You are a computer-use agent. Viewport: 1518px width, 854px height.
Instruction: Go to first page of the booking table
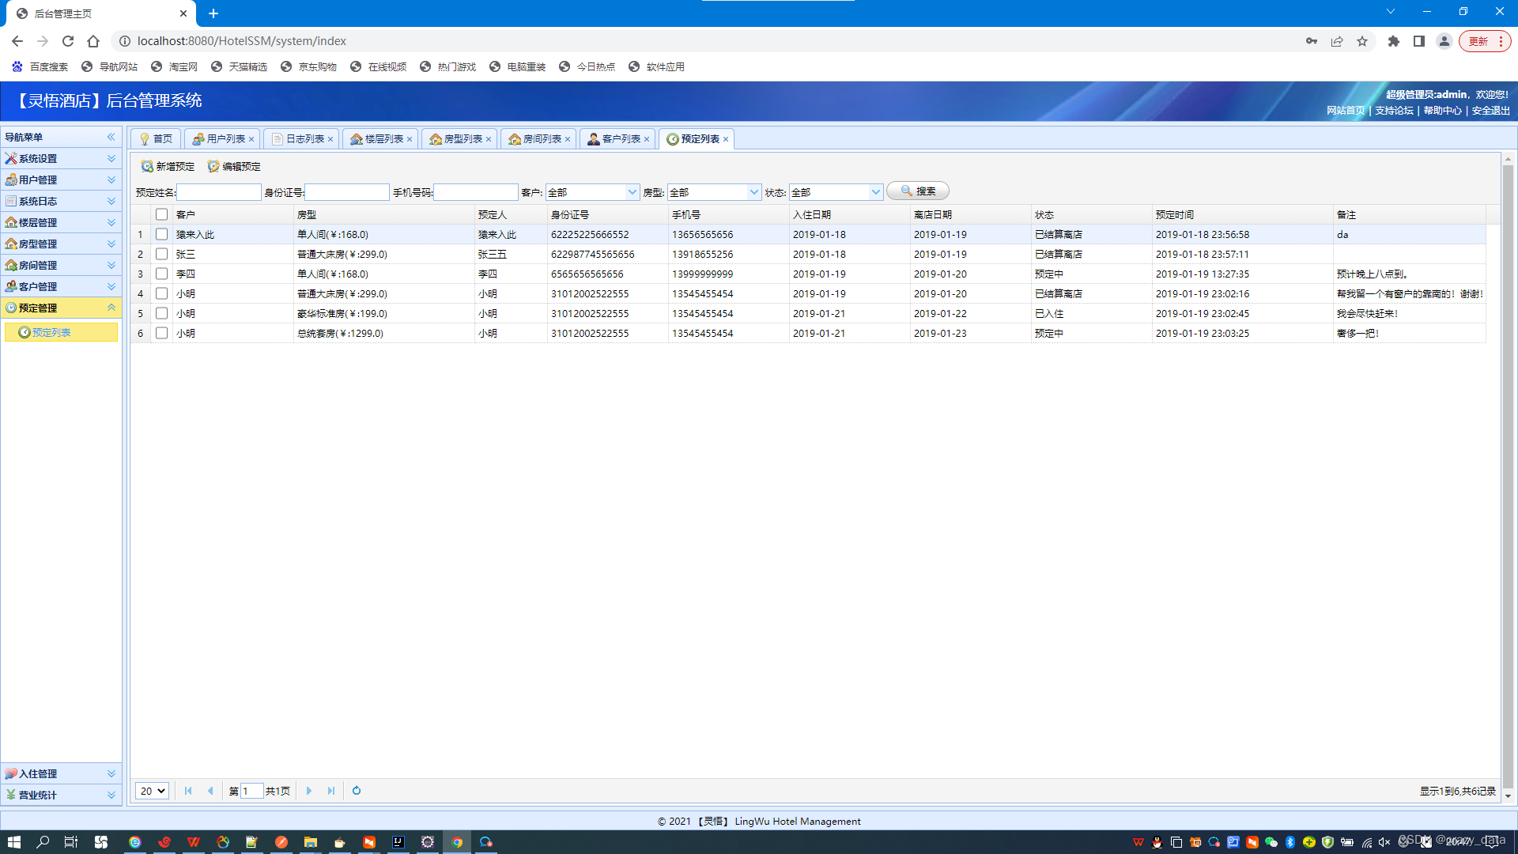click(x=188, y=791)
